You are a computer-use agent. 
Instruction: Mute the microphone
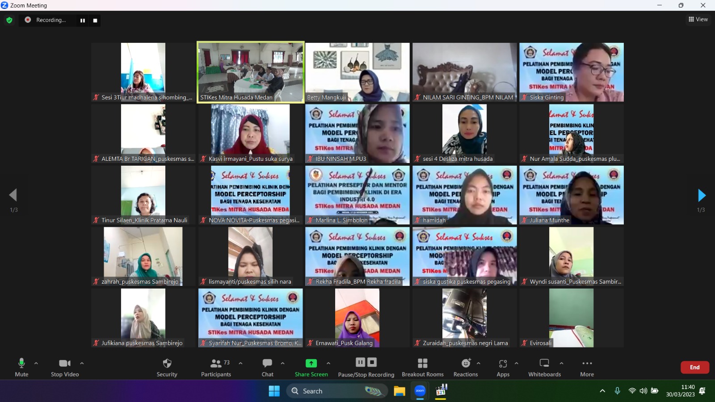(x=21, y=367)
